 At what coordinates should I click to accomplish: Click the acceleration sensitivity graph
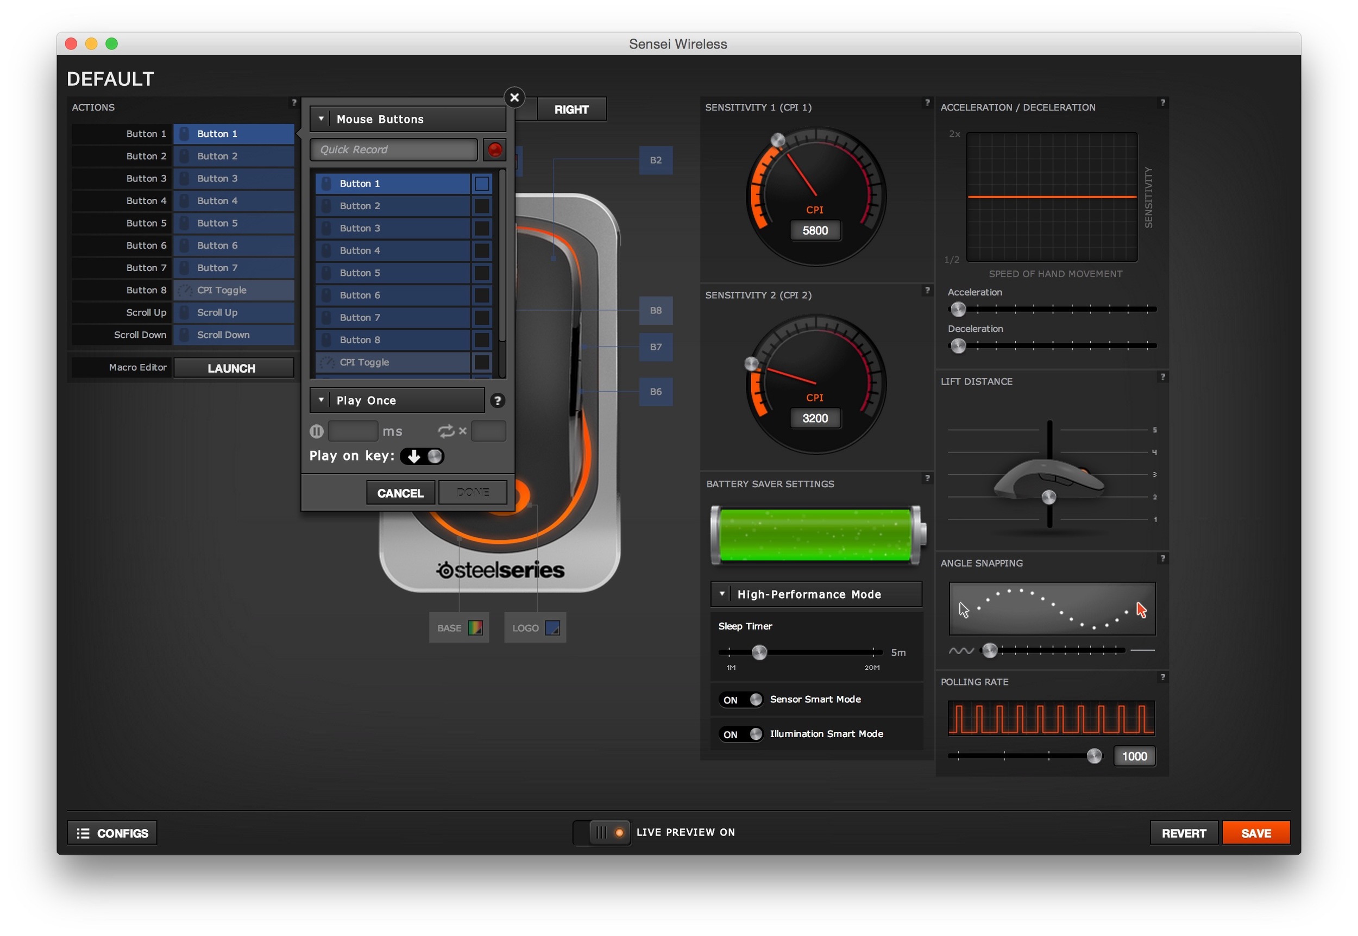pyautogui.click(x=1052, y=197)
